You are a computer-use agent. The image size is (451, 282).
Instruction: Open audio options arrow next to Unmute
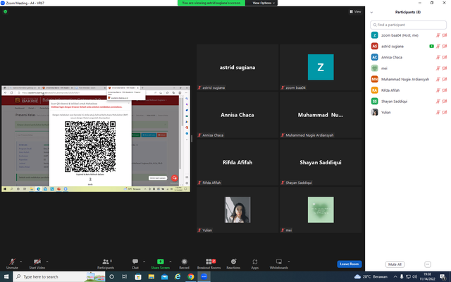click(20, 262)
